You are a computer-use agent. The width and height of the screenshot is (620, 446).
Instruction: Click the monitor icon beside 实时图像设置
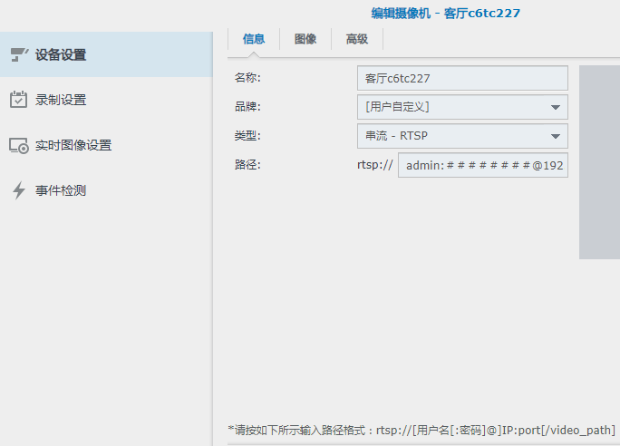coord(19,146)
